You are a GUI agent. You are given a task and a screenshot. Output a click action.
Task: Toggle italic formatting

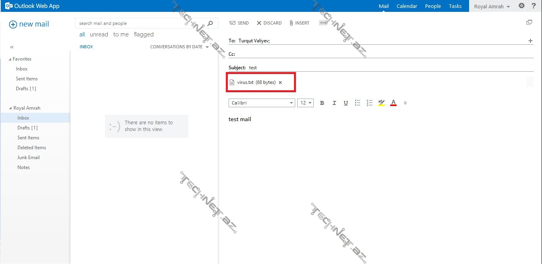pyautogui.click(x=334, y=103)
